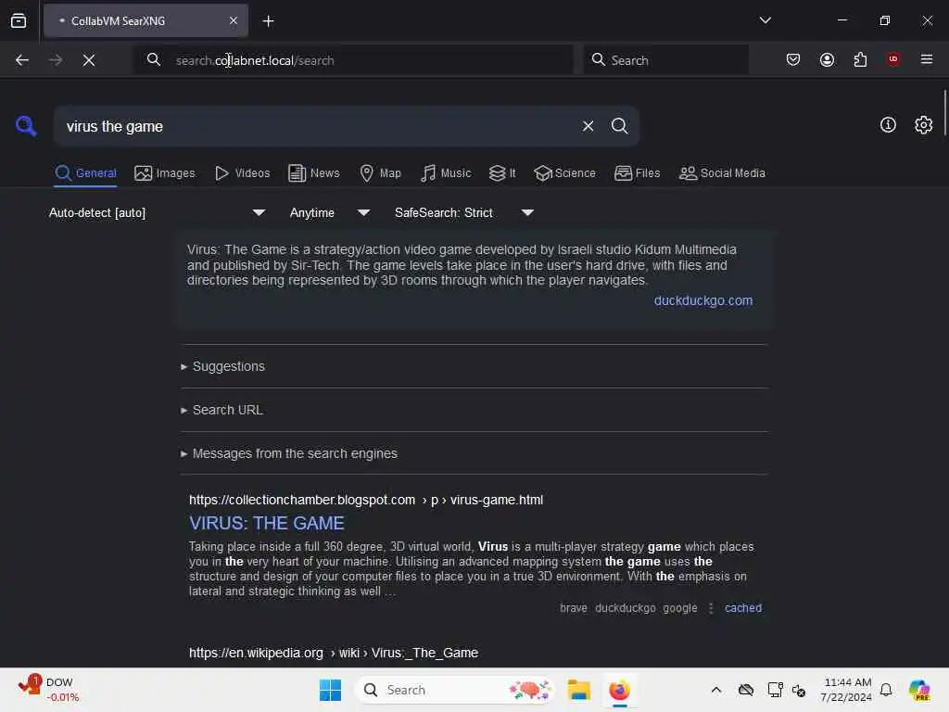The height and width of the screenshot is (712, 949).
Task: Click the browser address bar
Action: click(354, 60)
